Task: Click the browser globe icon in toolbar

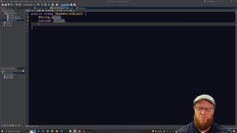Action: coord(39,5)
